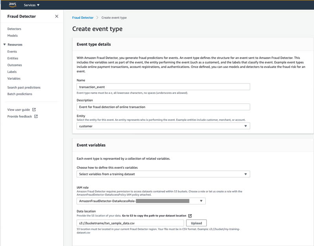
Task: Go to Models in the sidebar
Action: 13,36
